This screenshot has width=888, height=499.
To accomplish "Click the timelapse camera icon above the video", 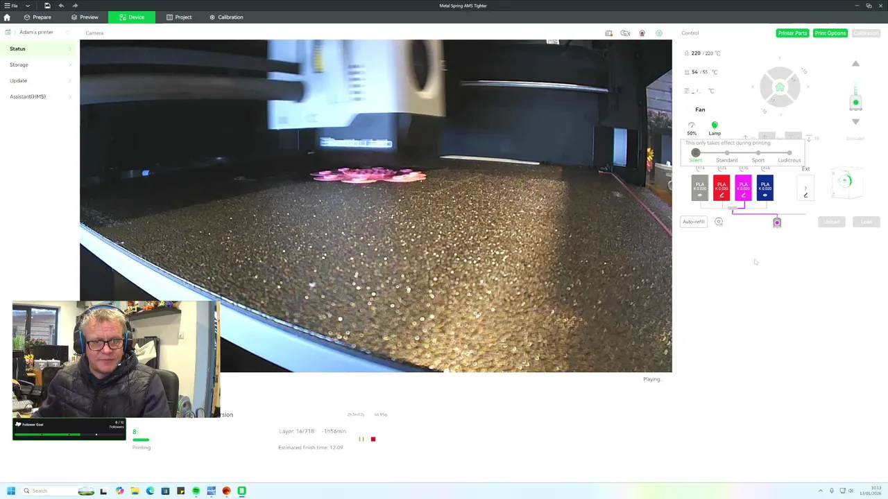I will [625, 33].
